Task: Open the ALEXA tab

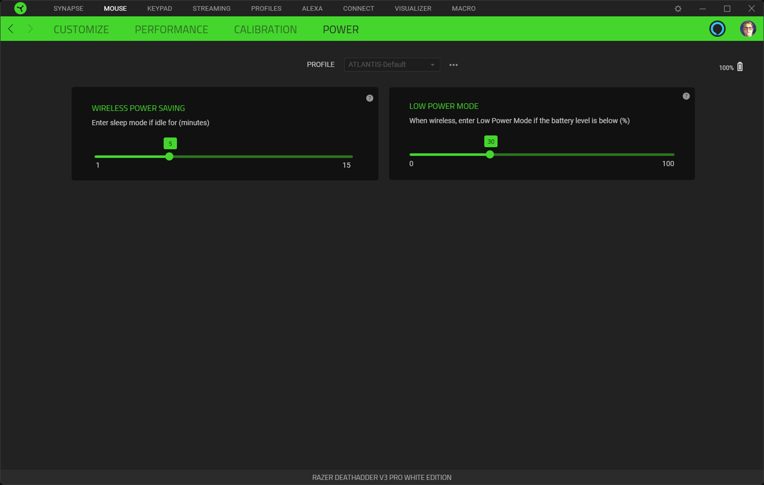Action: (x=312, y=9)
